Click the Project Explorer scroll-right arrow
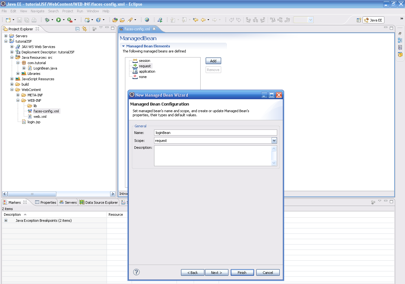405x284 pixels. click(113, 194)
